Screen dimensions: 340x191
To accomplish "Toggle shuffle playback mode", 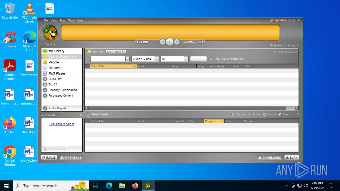I will 139,42.
